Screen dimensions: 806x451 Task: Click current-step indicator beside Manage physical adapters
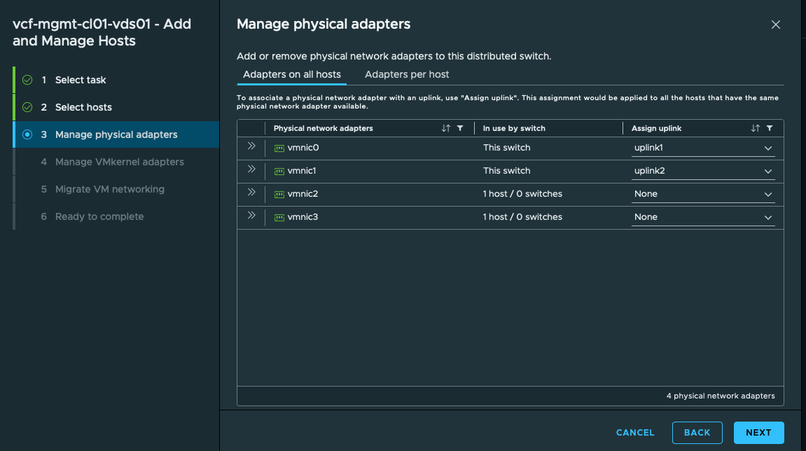click(27, 134)
